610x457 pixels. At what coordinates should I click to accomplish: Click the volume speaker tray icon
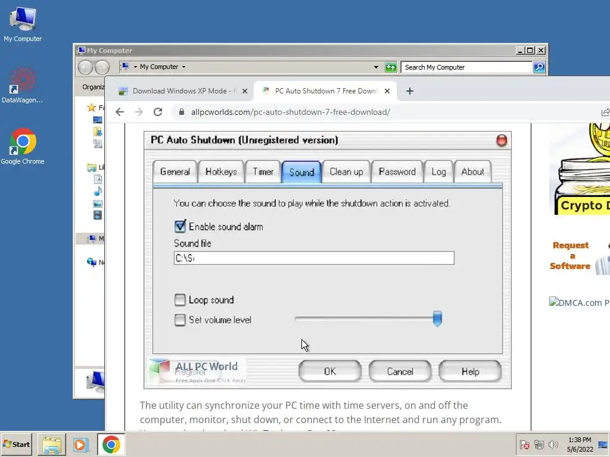click(x=553, y=444)
